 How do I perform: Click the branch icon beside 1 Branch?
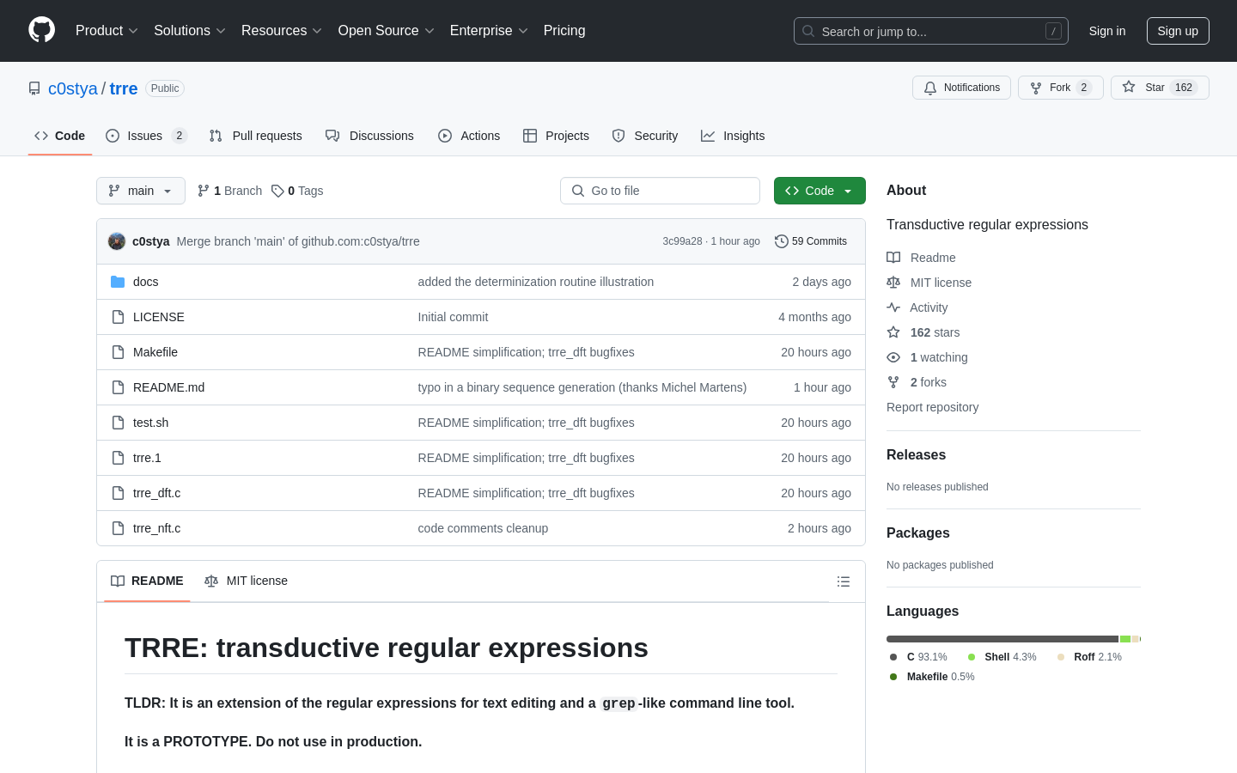click(204, 191)
